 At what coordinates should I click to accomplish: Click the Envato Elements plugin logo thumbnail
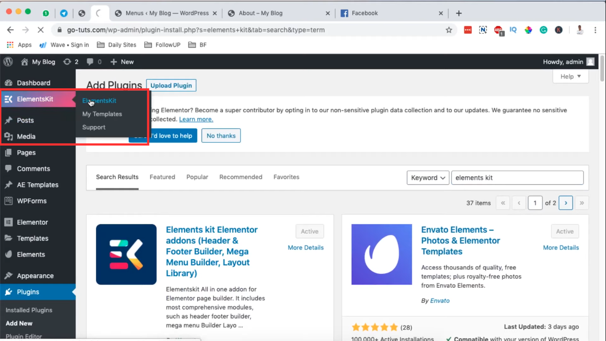click(382, 254)
